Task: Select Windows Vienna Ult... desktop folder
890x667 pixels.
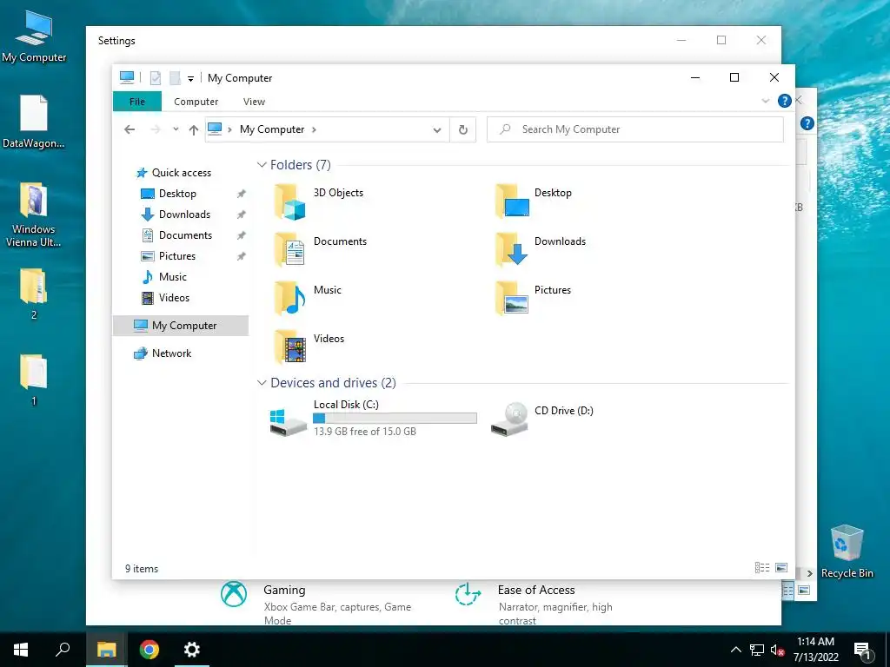Action: pyautogui.click(x=34, y=215)
